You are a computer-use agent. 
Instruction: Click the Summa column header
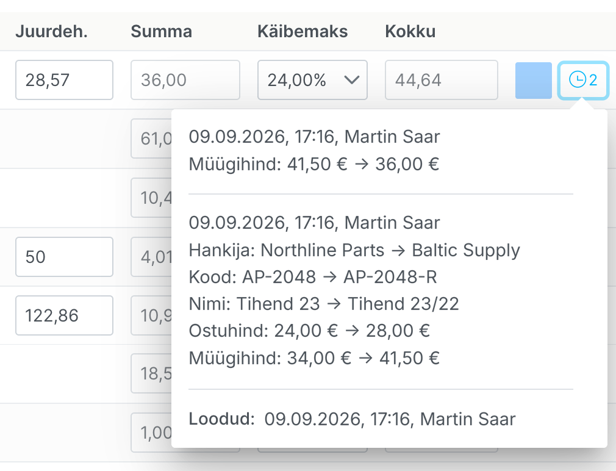(162, 32)
